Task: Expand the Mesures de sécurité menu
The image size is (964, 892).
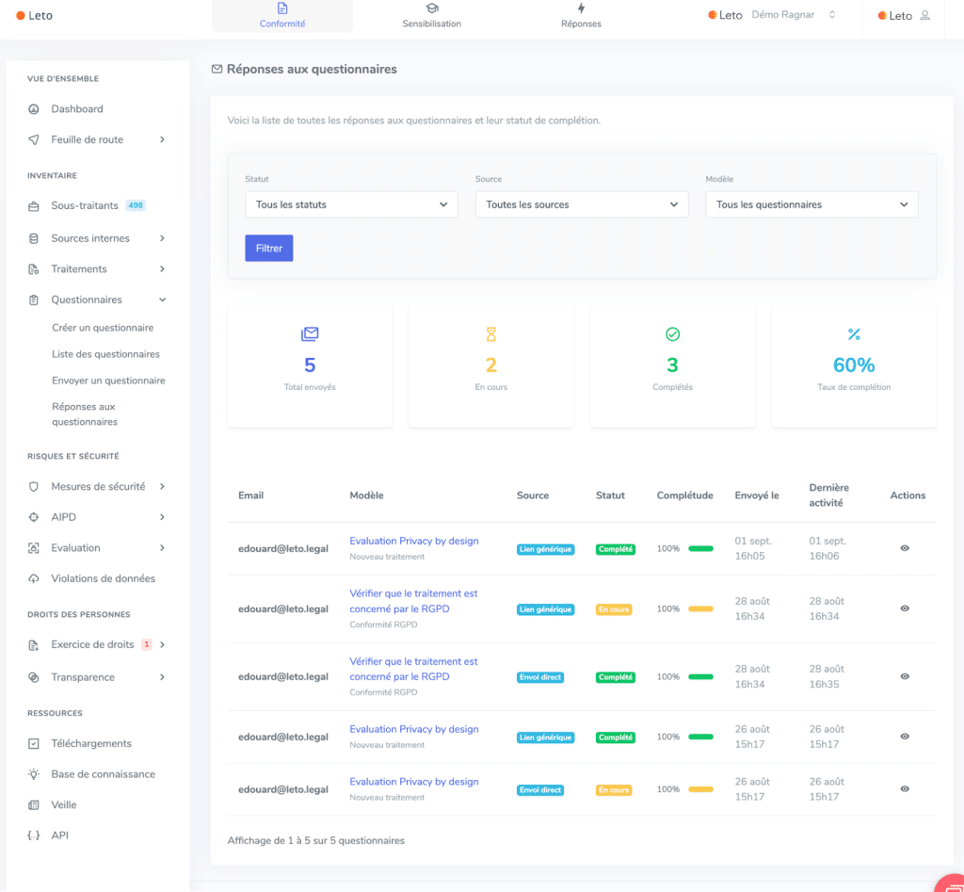Action: 98,487
